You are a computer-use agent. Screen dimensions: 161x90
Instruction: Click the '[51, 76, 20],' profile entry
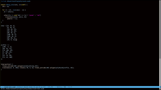[7, 55]
